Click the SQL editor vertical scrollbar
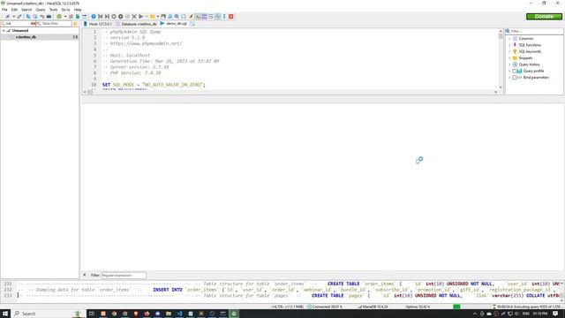The image size is (565, 318). pos(501,59)
